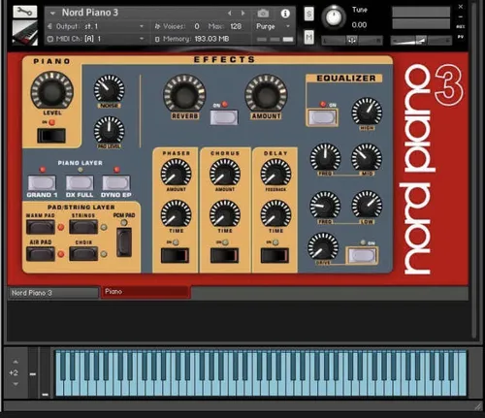Select the DX Full piano layer

tap(80, 183)
